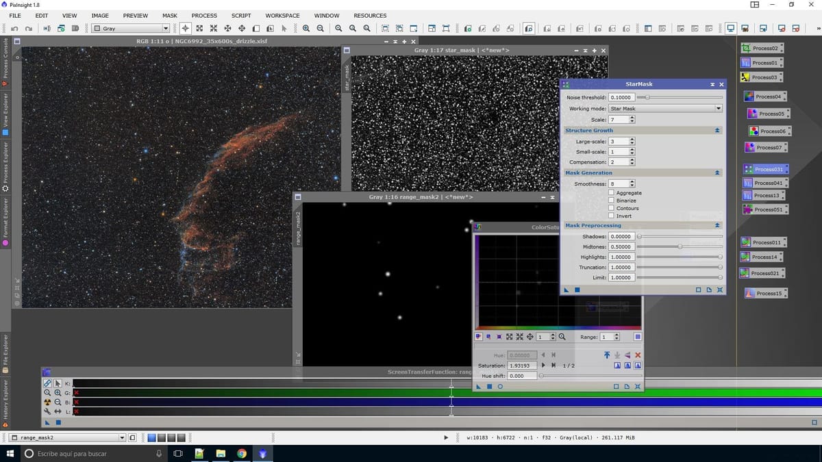The image size is (822, 462).
Task: Click the Midtones slider in StarMask
Action: coord(680,246)
